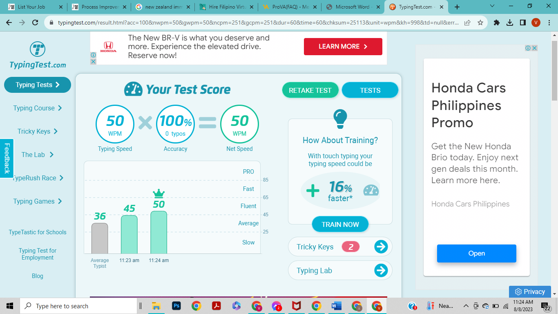Screen dimensions: 558x314
Task: Close the Honda banner ad
Action: pyautogui.click(x=93, y=61)
